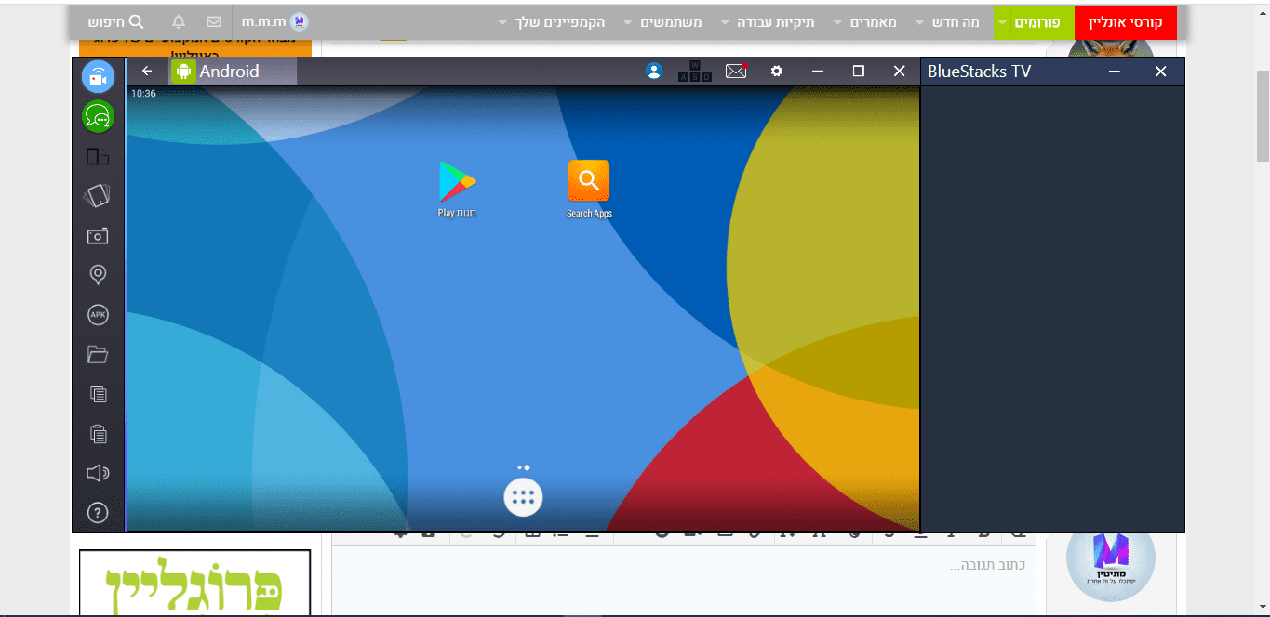The image size is (1270, 617).
Task: Open the מוניטין user avatar beside reply box
Action: [1110, 559]
